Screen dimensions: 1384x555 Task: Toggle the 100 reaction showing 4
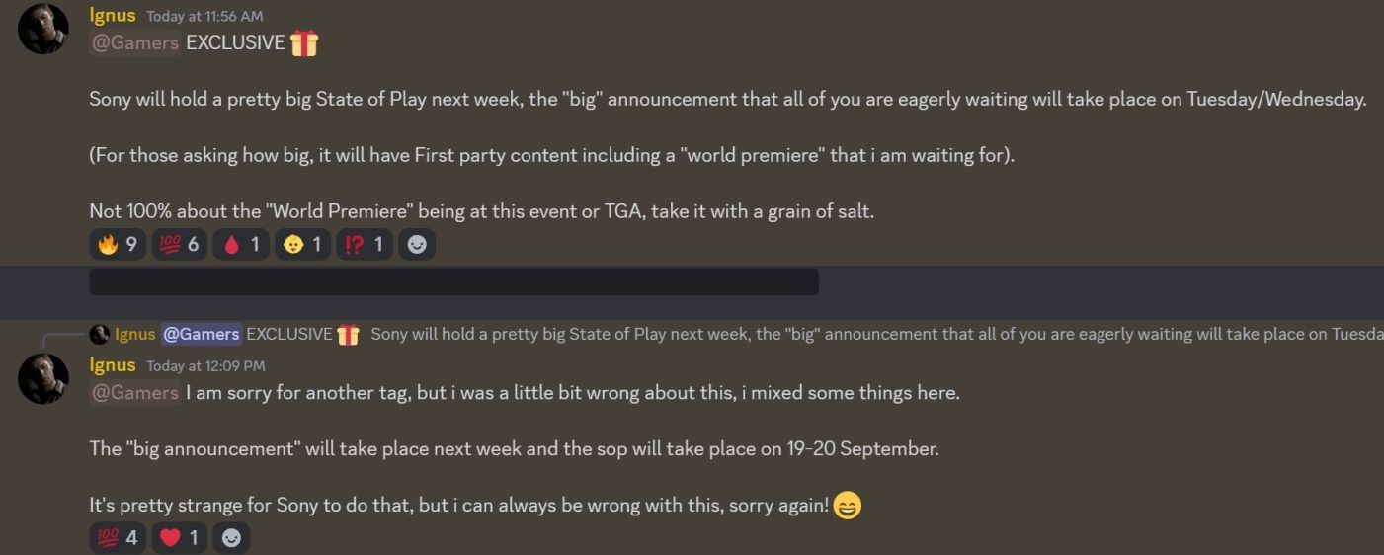[118, 538]
